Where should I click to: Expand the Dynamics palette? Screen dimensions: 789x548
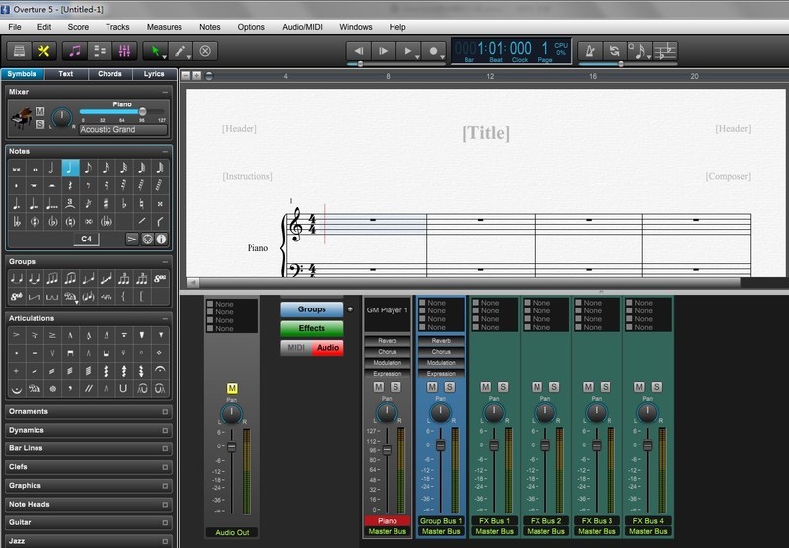point(89,430)
